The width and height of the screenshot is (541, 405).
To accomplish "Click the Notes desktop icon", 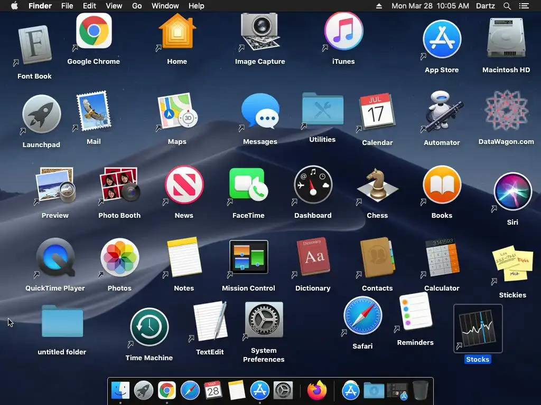I will pyautogui.click(x=184, y=257).
